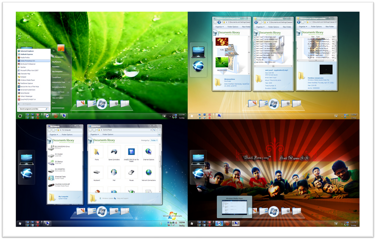Screen dimensions: 376x240
Task: Launch Firefox from the bottom-right taskbar
Action: pos(227,224)
